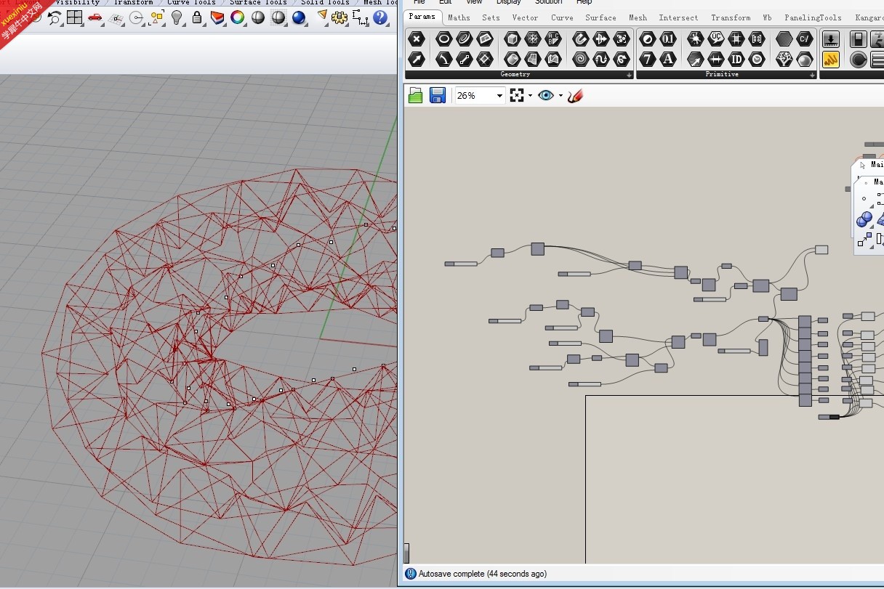
Task: Select the Integer parameter 7 icon
Action: 648,59
